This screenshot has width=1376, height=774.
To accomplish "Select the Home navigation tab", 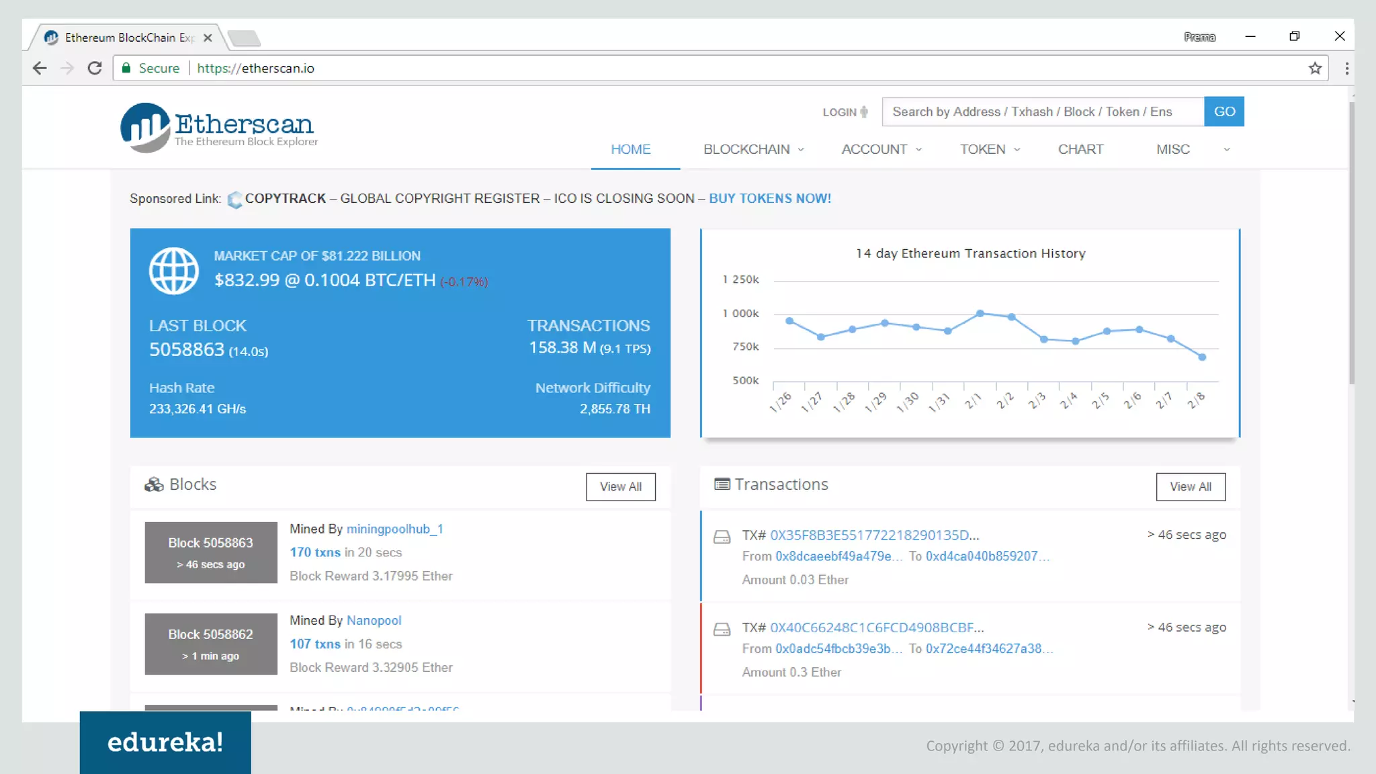I will pos(630,149).
